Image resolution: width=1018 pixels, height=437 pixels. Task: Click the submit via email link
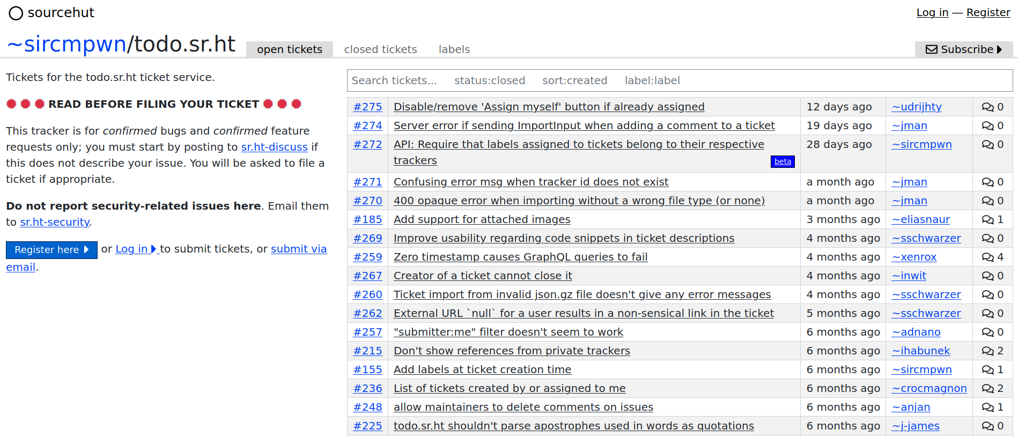tap(299, 249)
